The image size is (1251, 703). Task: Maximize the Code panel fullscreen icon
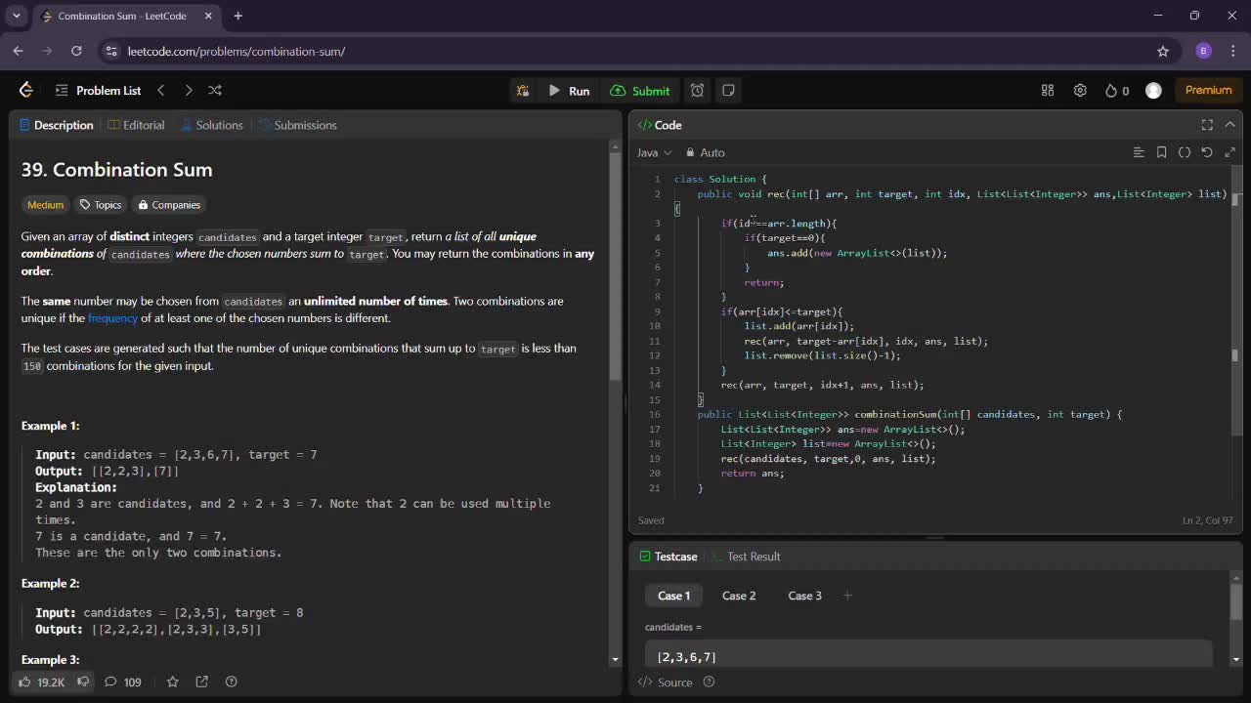pyautogui.click(x=1207, y=125)
